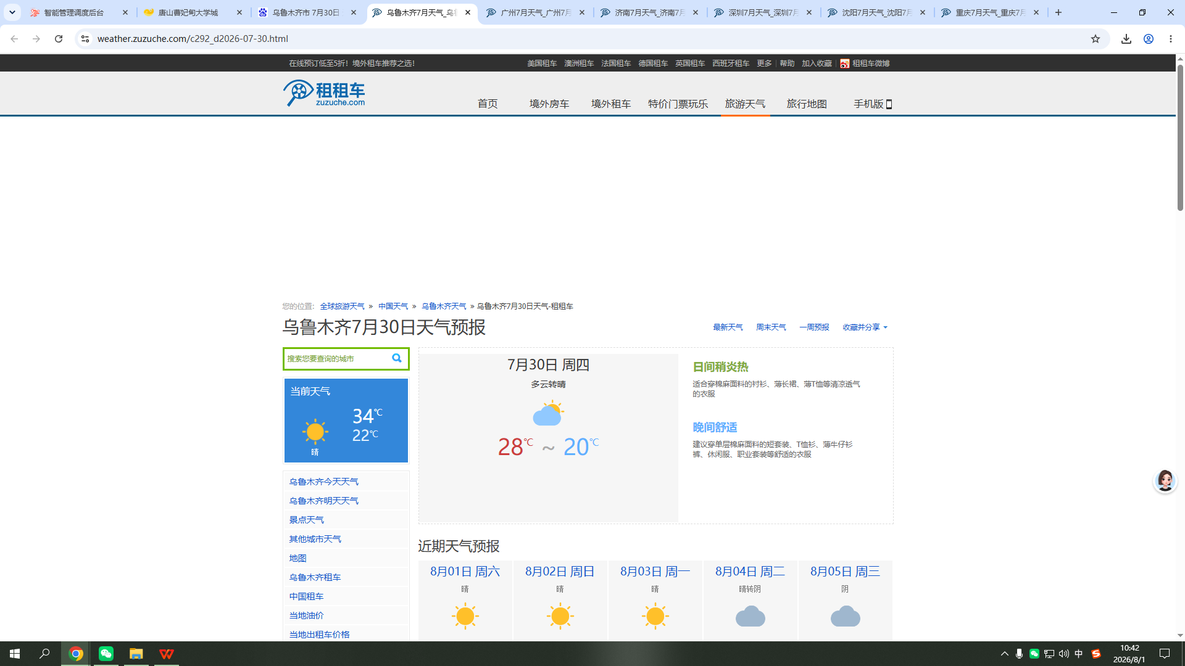The height and width of the screenshot is (666, 1185).
Task: Switch to the 济南7月天气 tab
Action: 649,12
